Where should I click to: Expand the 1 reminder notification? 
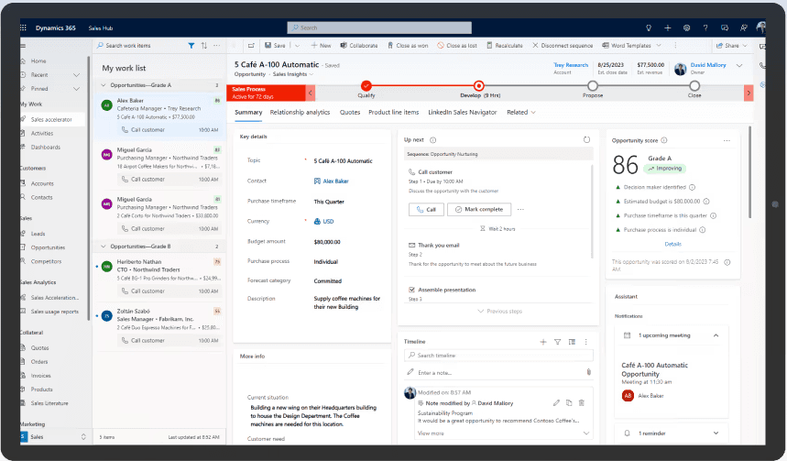point(716,433)
